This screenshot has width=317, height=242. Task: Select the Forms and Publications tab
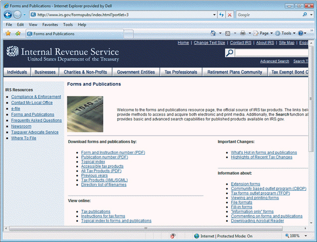pos(75,34)
